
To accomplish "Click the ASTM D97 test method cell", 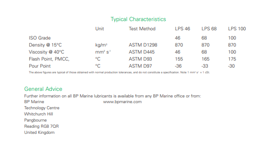I will 140,66.
